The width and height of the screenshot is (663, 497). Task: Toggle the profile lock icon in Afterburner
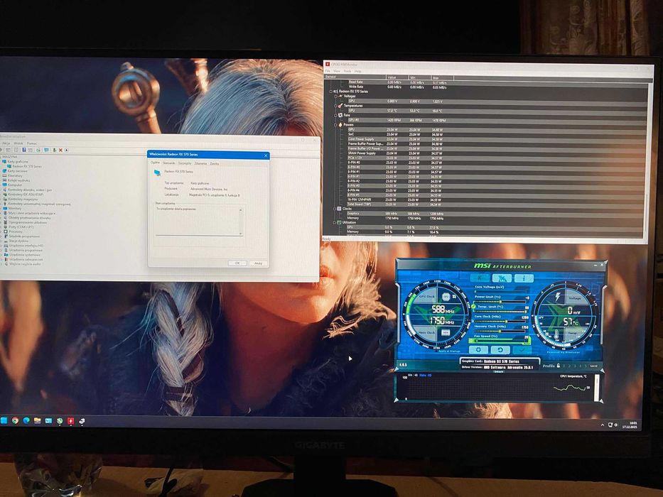click(558, 366)
